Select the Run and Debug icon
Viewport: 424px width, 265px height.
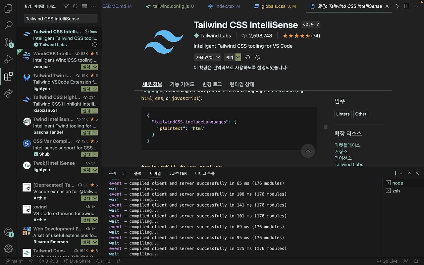coord(8,60)
